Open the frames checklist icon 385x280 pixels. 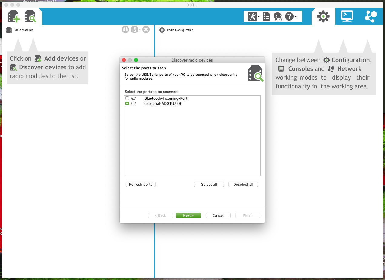266,16
